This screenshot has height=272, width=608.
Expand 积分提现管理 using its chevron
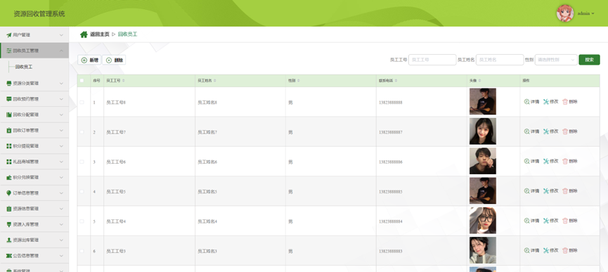(61, 146)
